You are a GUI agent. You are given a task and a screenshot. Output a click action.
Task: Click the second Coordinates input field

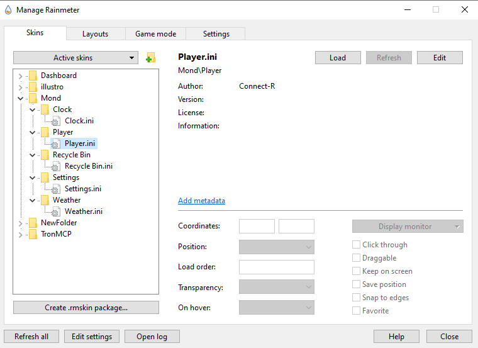296,226
